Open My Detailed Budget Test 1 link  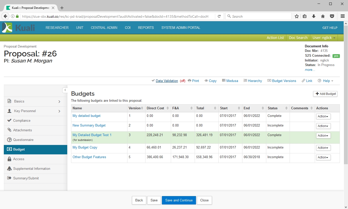[92, 135]
